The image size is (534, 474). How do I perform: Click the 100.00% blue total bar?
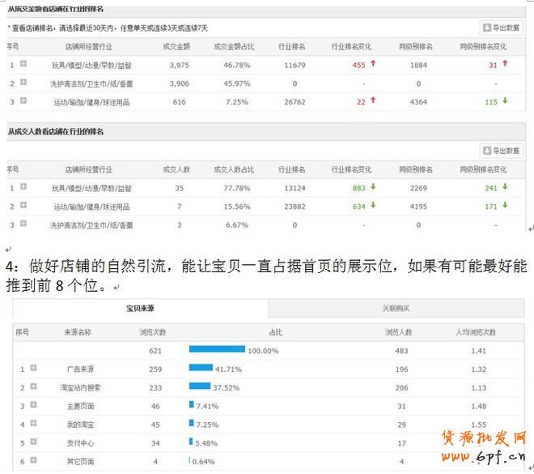217,350
